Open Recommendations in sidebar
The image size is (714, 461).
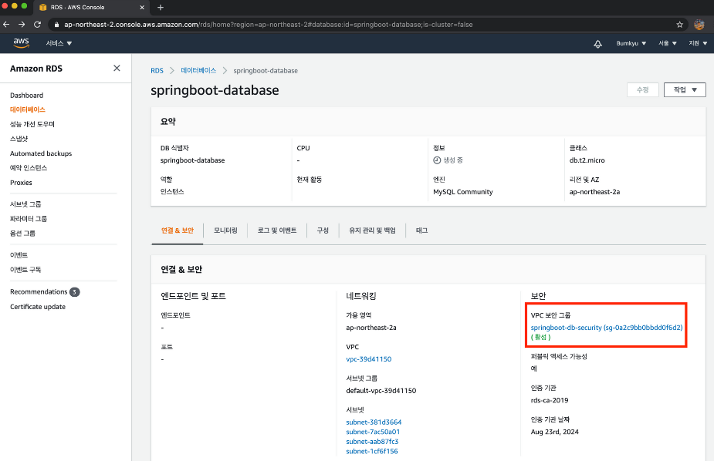pyautogui.click(x=39, y=292)
